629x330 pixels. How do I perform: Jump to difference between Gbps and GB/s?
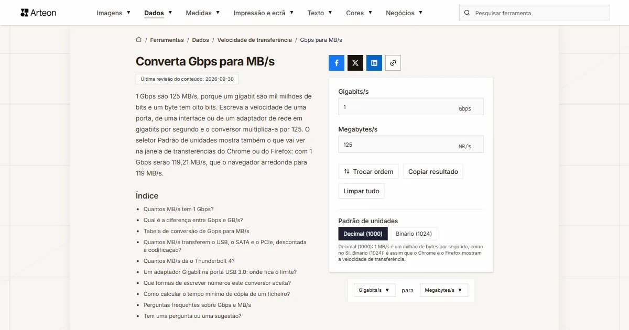(193, 220)
